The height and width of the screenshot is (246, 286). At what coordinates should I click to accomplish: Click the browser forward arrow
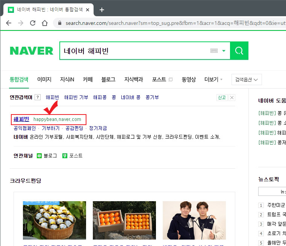pyautogui.click(x=21, y=23)
